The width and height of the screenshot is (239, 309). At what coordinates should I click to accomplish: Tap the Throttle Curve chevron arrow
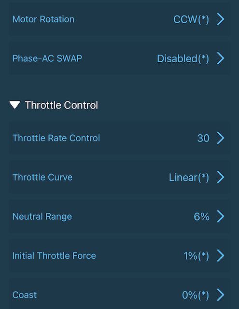point(221,177)
